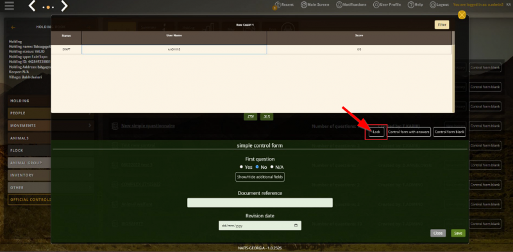513x252 pixels.
Task: Click the table's vertical scrollbar
Action: 453,72
